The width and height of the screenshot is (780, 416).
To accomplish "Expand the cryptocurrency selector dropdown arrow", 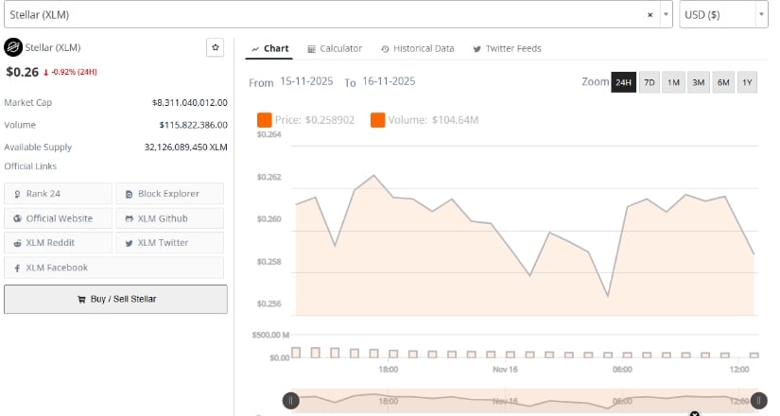I will (x=666, y=15).
